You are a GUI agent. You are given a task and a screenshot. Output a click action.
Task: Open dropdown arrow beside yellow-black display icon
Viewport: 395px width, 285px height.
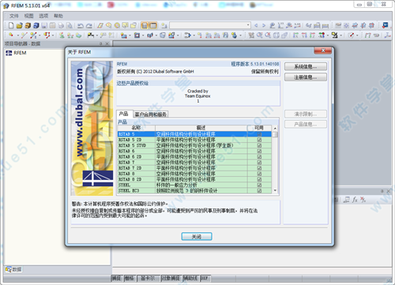click(x=341, y=36)
